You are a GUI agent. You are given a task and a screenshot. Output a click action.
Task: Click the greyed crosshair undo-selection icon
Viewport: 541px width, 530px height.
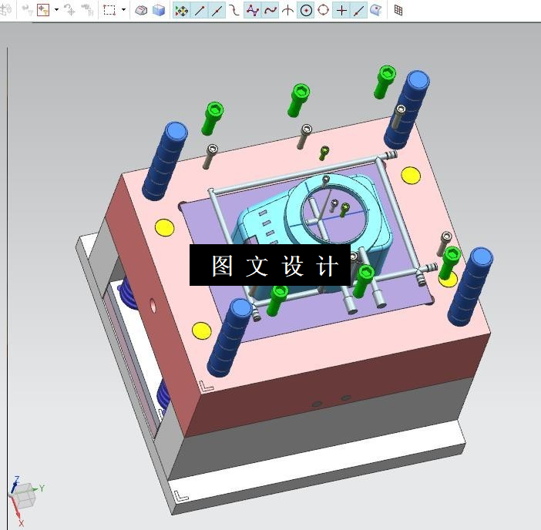(70, 10)
